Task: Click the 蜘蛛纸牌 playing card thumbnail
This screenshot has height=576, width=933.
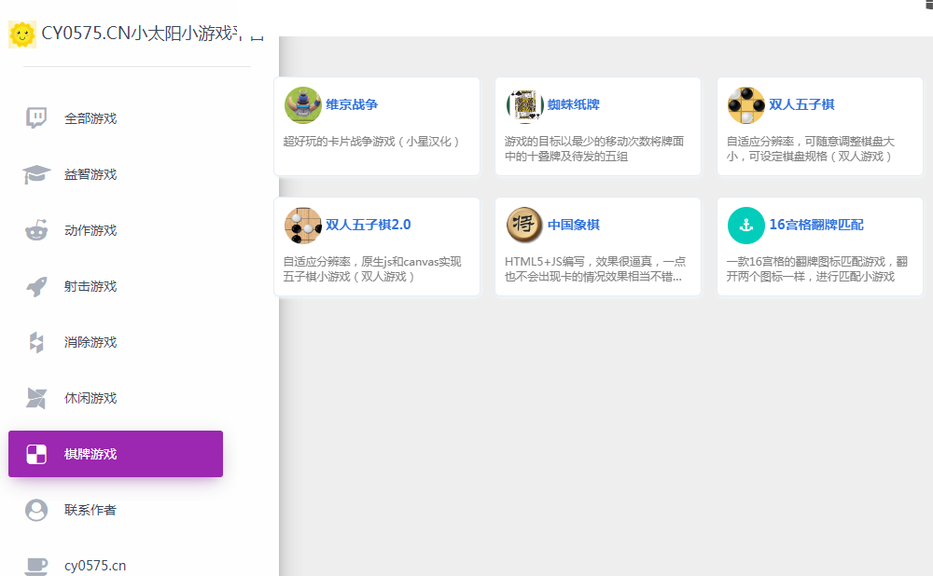Action: click(x=524, y=105)
